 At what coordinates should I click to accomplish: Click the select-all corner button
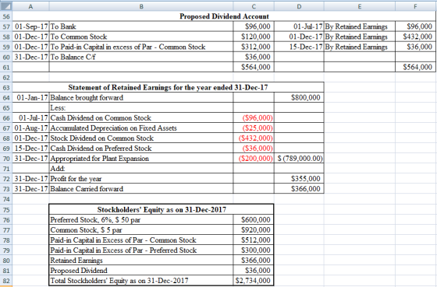point(6,6)
